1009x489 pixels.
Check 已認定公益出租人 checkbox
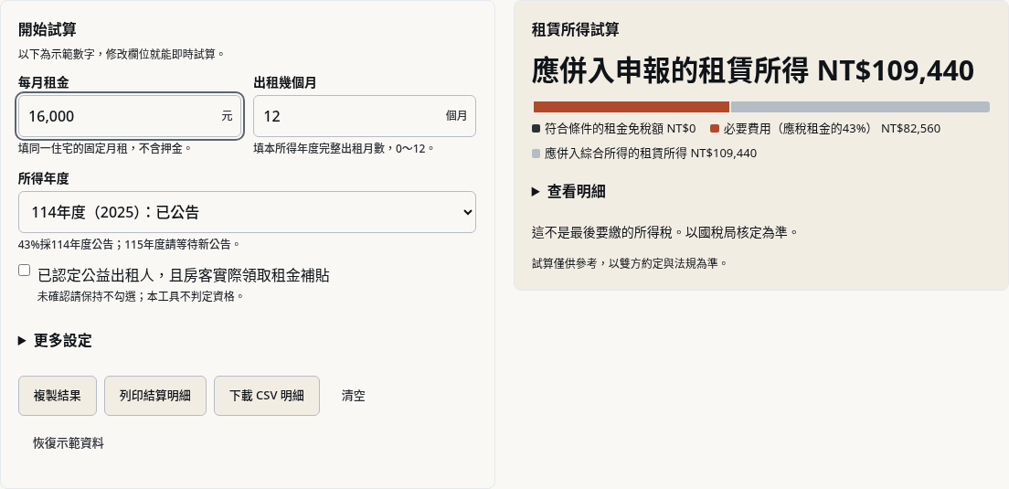(25, 271)
